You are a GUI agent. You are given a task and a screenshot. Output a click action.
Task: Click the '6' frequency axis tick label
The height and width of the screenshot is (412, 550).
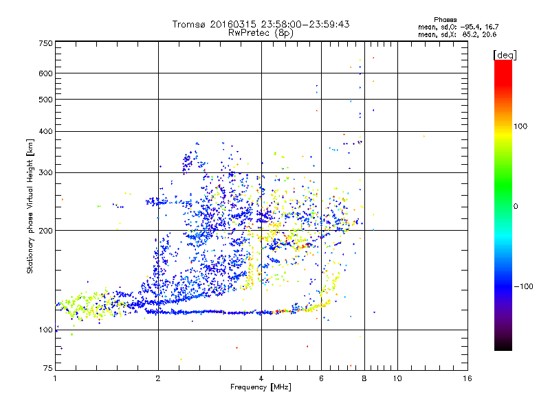point(321,378)
